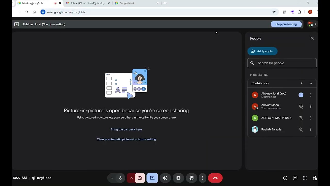Image resolution: width=330 pixels, height=186 pixels.
Task: Turn on the camera button
Action: pos(140,178)
